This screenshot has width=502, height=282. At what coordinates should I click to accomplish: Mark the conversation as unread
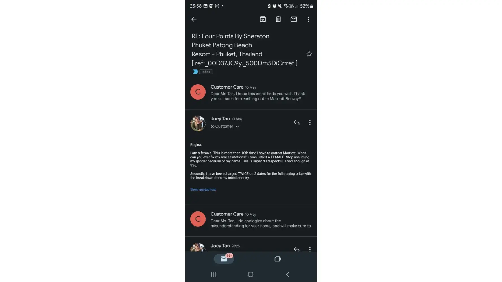pyautogui.click(x=294, y=19)
